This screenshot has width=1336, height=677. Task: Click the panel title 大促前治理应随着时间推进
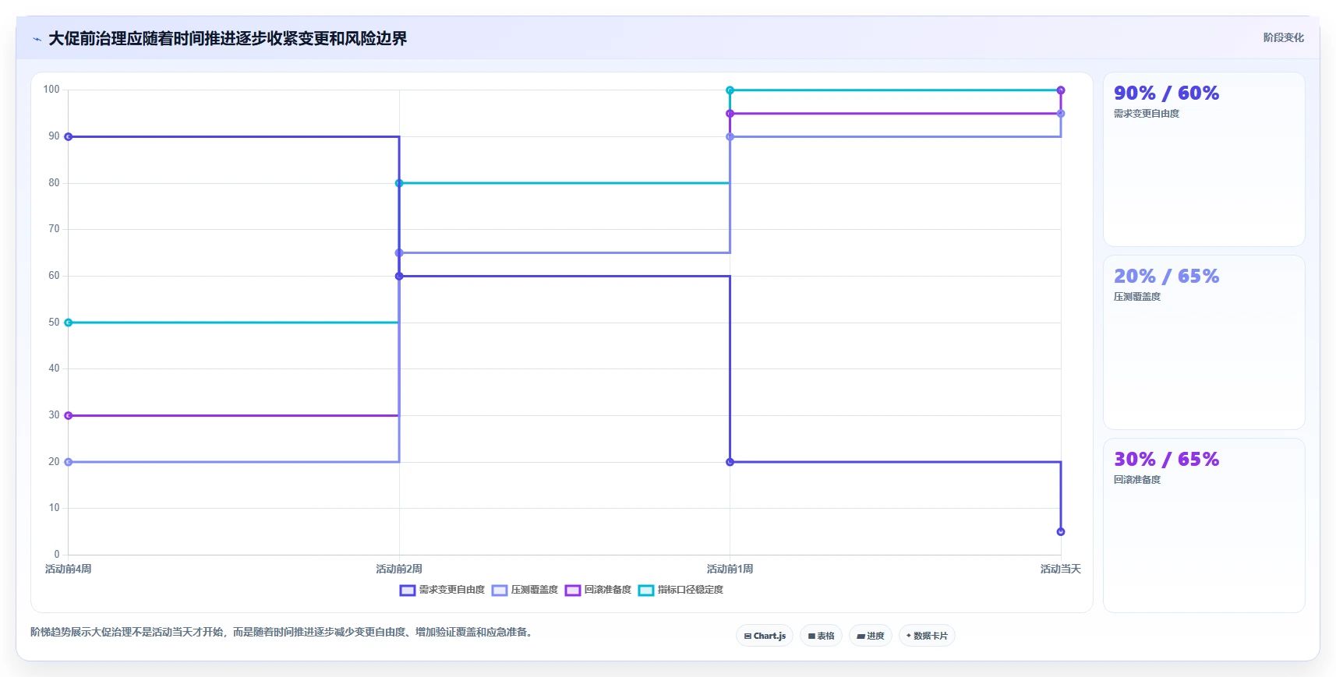point(228,39)
